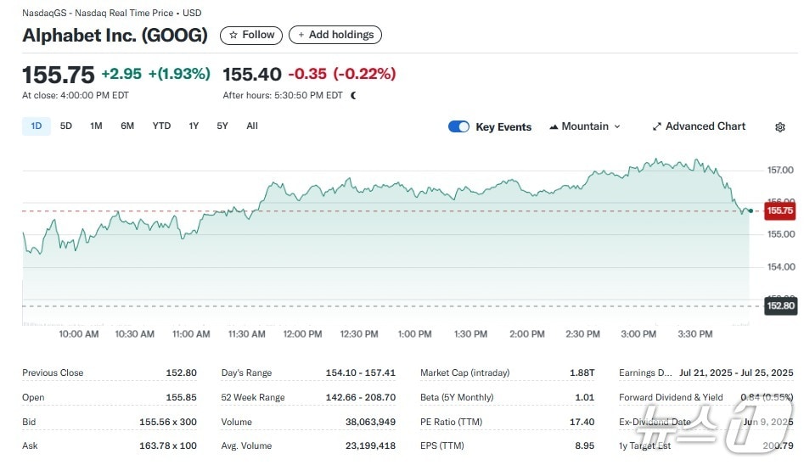Click the Earnings Date value
Screen dimensions: 804x465
[736, 373]
